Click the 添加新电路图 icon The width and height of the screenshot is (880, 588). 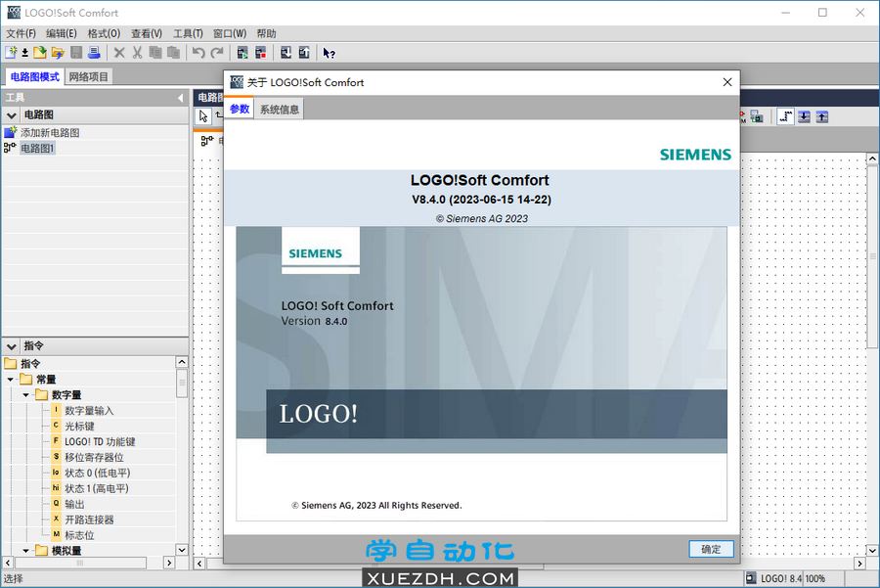[10, 132]
